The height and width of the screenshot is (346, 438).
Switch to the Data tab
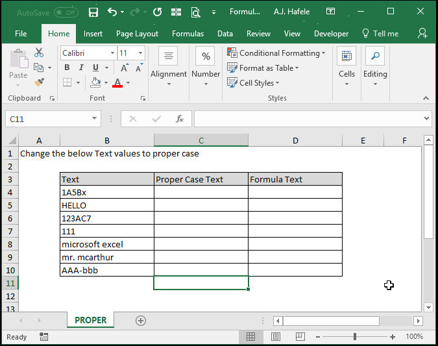coord(225,34)
